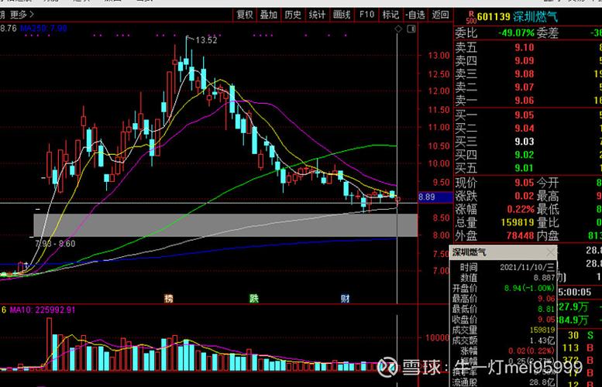Open the 统计 statistics tool
This screenshot has width=602, height=387.
pos(317,15)
